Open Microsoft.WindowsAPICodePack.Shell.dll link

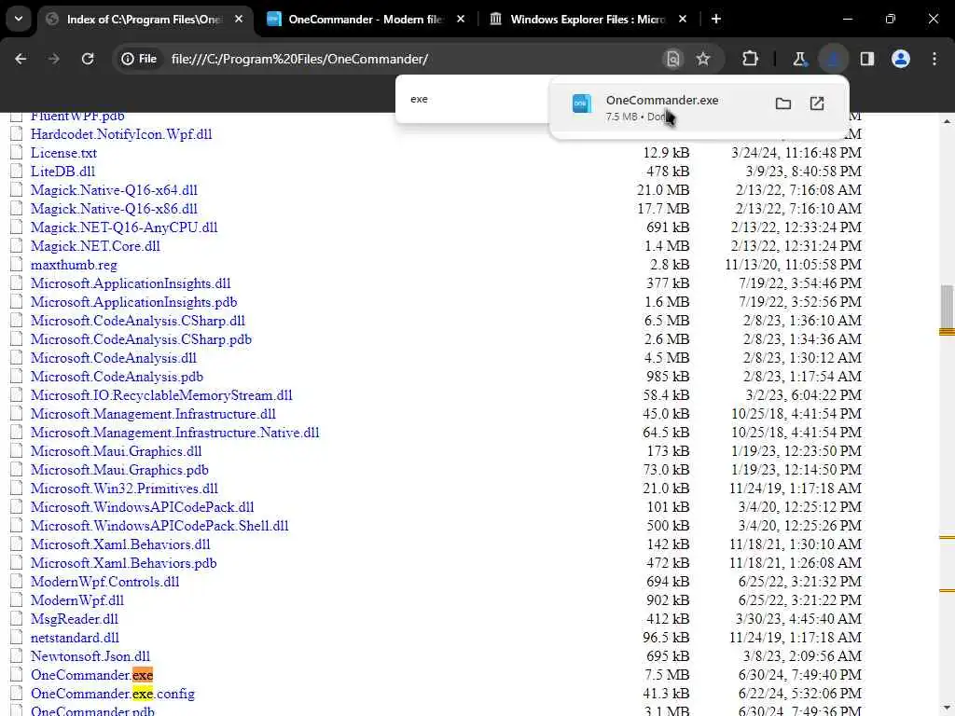tap(159, 526)
